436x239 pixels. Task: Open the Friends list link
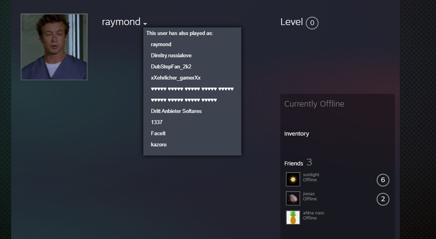click(x=293, y=163)
